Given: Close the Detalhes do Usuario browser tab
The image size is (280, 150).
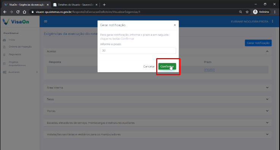Looking at the screenshot, I should click(96, 5).
